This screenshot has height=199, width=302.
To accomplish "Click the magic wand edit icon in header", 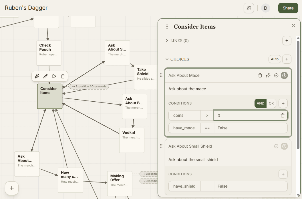I will [249, 8].
